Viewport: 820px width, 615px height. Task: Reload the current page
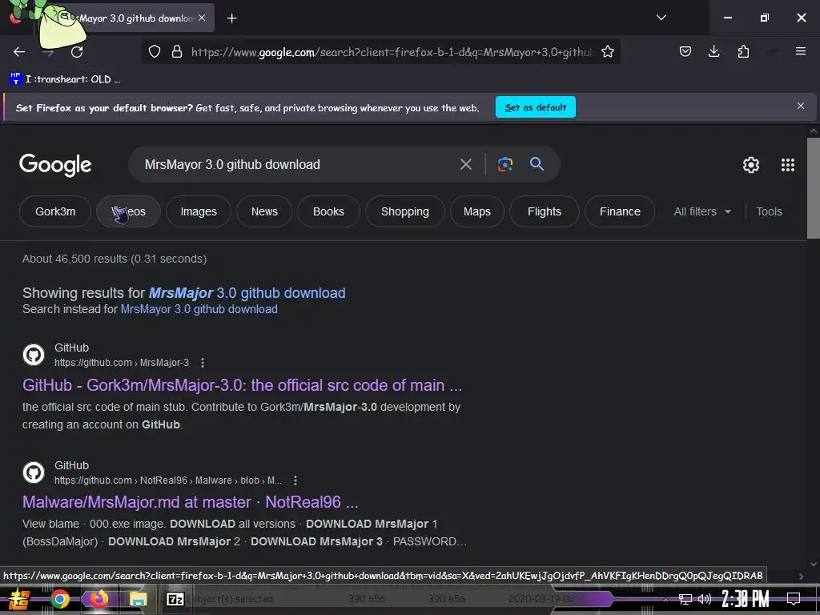click(77, 52)
